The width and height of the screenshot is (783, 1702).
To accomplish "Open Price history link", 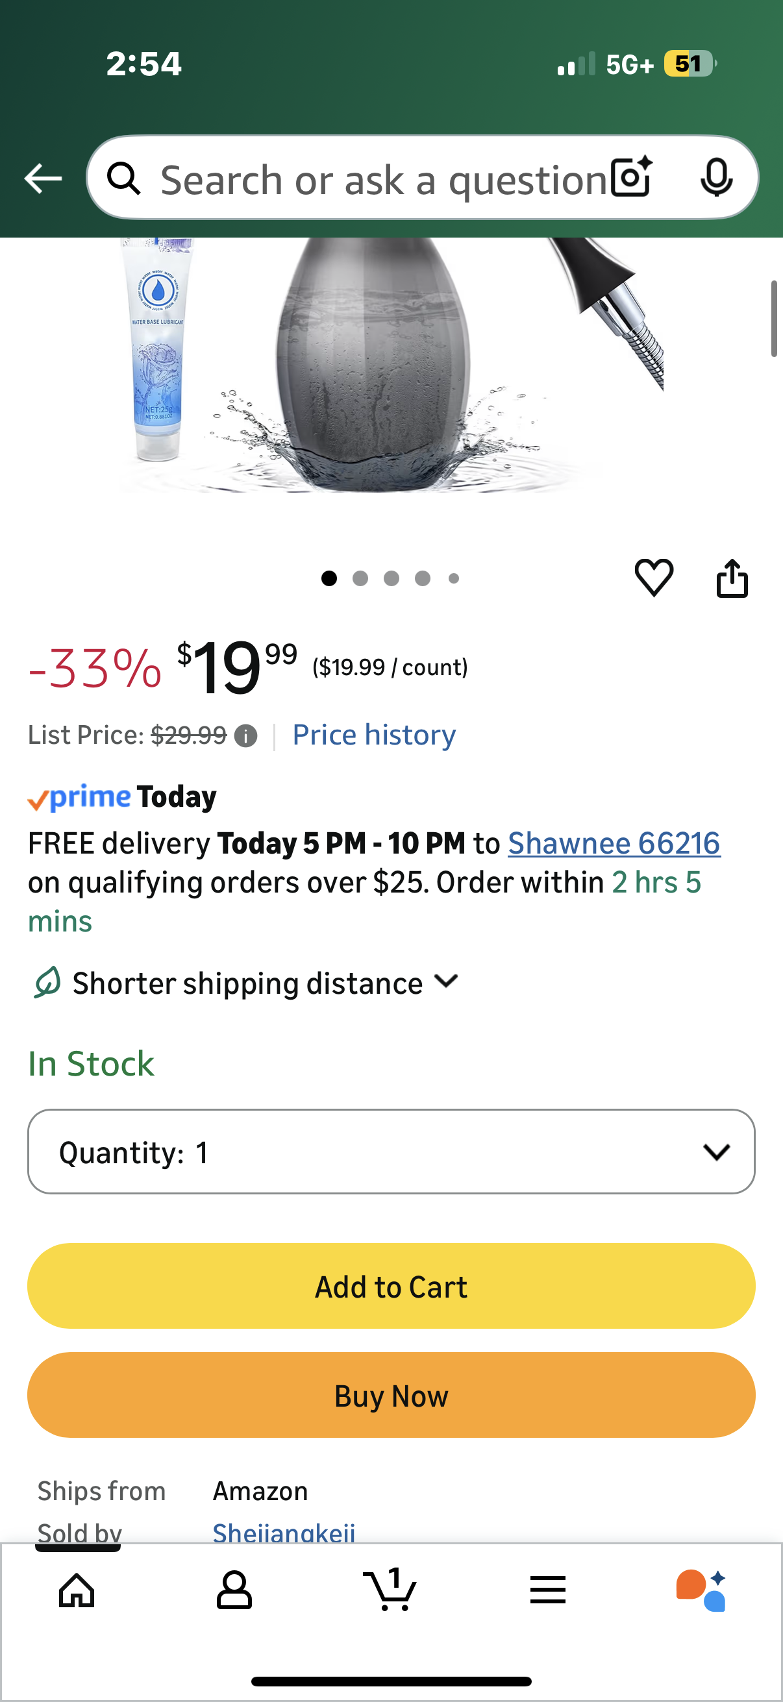I will pos(374,735).
